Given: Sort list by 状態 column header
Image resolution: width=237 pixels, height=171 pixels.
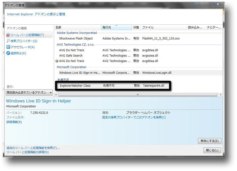Looking at the screenshot, I should click(x=136, y=27).
